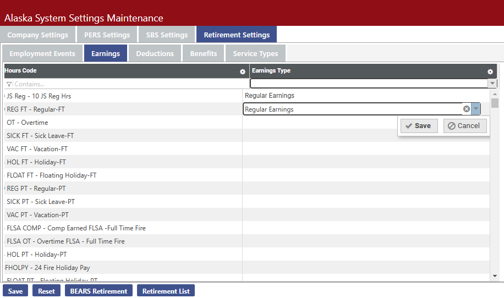Click the Regular Earnings editor field for REG FT
This screenshot has height=298, width=504.
[353, 109]
